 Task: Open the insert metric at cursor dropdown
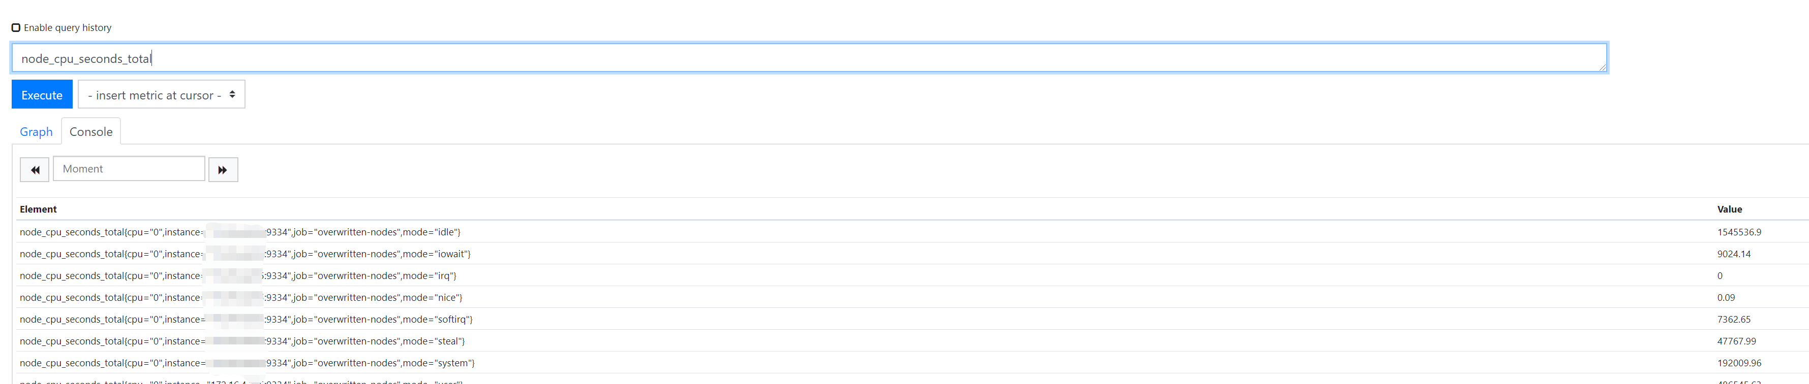pos(162,95)
